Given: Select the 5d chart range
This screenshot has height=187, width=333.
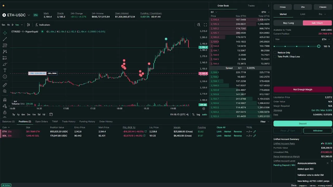Looking at the screenshot, I should [39, 115].
